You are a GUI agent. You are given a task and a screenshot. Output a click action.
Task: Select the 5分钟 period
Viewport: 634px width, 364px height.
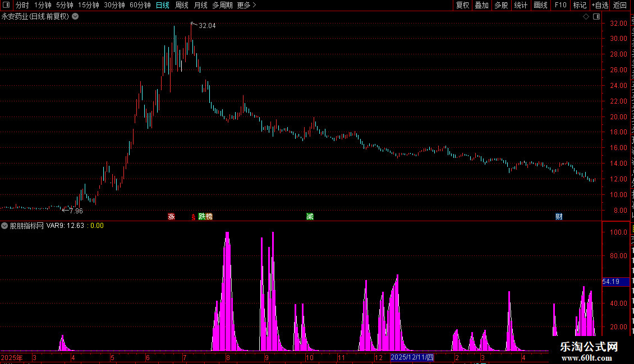click(x=65, y=5)
